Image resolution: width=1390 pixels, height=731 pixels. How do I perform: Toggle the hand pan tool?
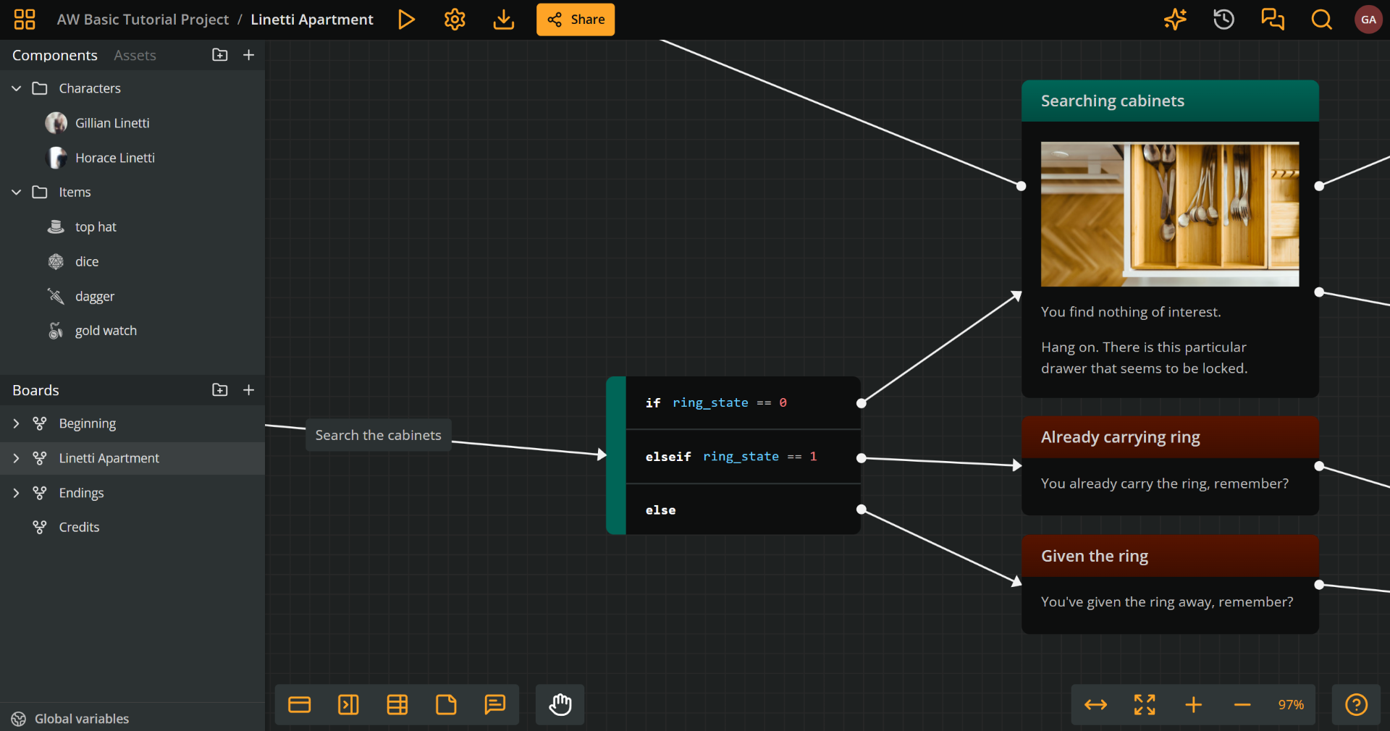pos(560,704)
